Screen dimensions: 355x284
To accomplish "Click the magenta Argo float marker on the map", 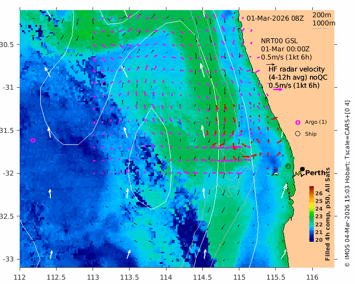I will (33, 140).
